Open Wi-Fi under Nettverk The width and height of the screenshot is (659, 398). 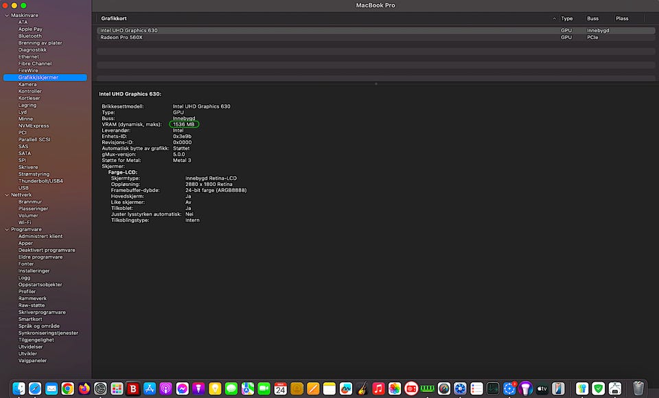(25, 222)
